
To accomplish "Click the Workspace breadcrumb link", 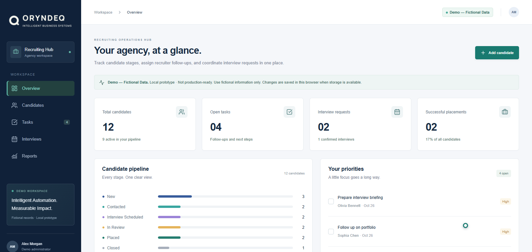I will [x=103, y=12].
